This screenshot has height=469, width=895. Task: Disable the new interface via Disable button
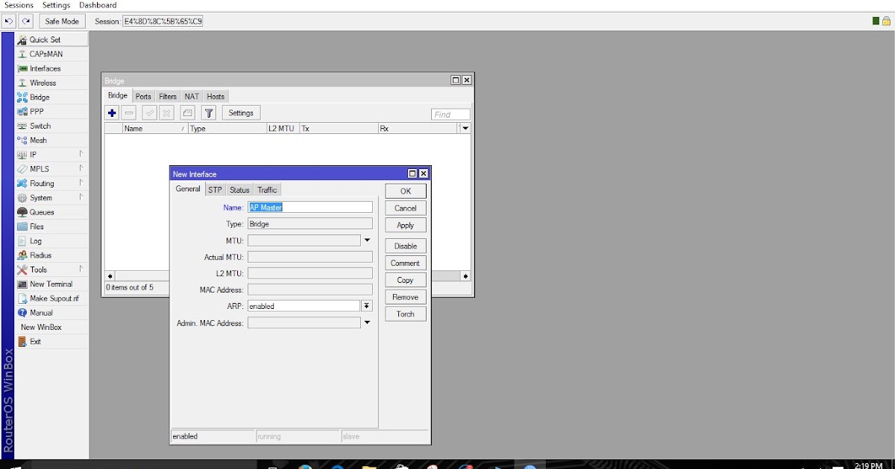tap(405, 246)
